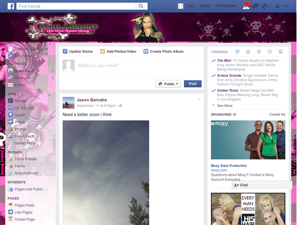The height and width of the screenshot is (225, 300).
Task: Change post audience via Public dropdown
Action: (168, 84)
